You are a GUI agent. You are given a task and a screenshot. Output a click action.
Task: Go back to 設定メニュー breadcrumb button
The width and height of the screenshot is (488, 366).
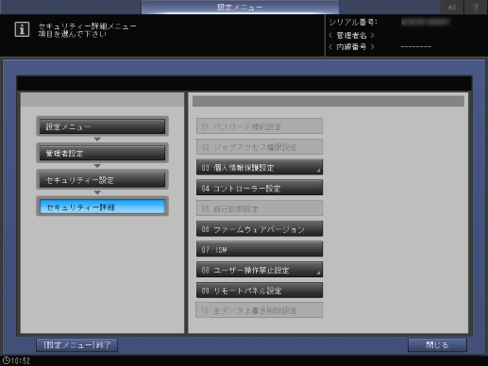(x=102, y=126)
